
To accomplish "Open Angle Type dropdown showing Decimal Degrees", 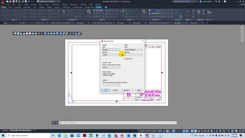I will 133,49.
